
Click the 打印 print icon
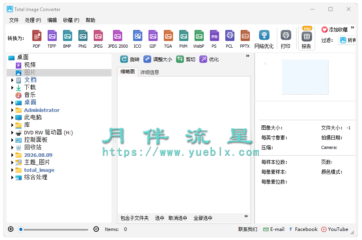click(286, 39)
